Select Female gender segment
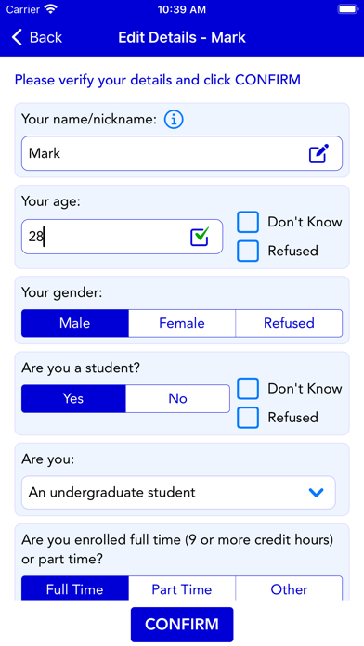The width and height of the screenshot is (364, 646). point(182,323)
